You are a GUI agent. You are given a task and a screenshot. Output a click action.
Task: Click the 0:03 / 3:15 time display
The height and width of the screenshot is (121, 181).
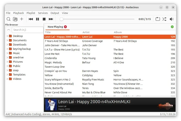[x=145, y=19]
